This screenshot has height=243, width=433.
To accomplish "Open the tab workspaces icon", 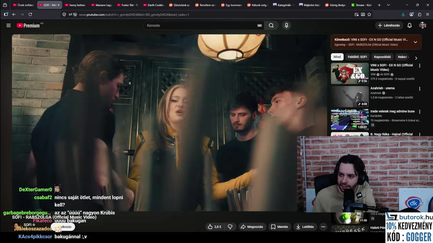I will pyautogui.click(x=5, y=5).
